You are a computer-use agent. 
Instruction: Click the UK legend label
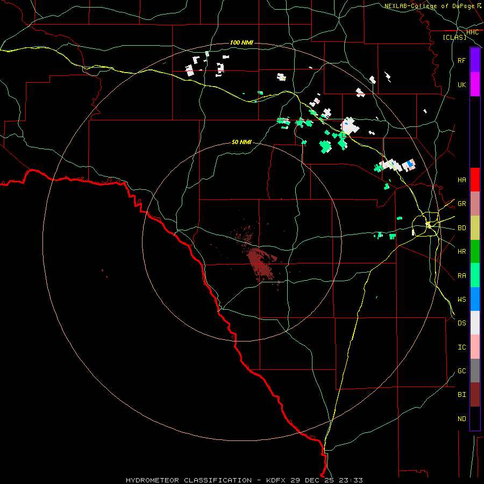click(x=461, y=84)
